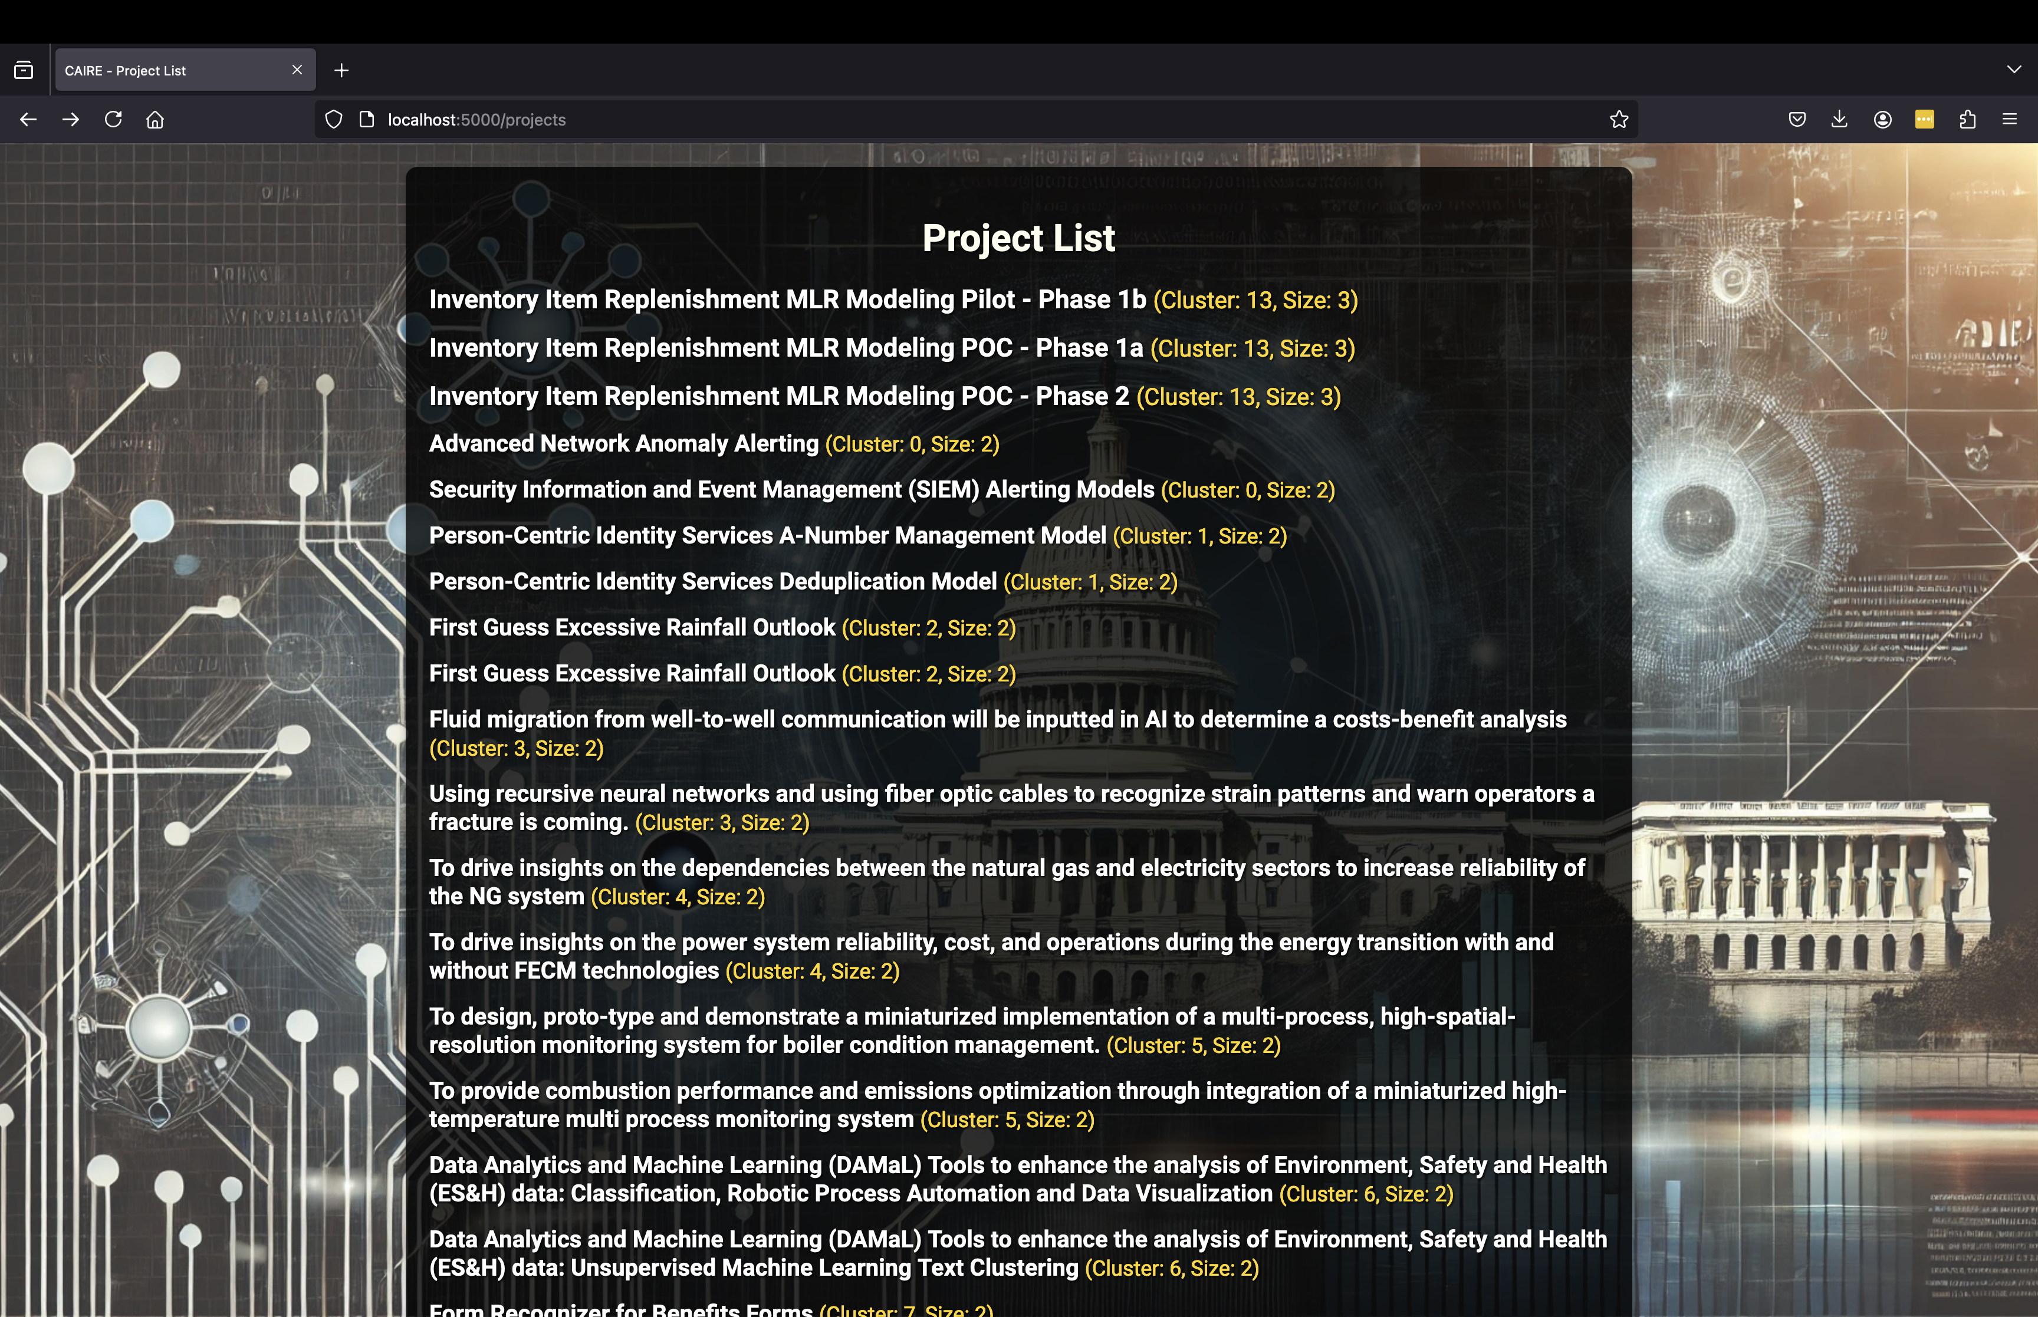Open a new tab with plus button
Screen dimensions: 2038x1317
(341, 71)
